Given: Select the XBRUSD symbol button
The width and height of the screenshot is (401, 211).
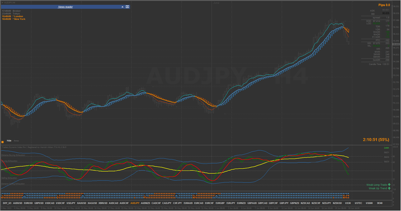Looking at the screenshot, I should click(103, 203).
